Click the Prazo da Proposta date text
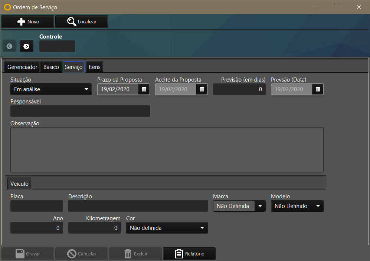The width and height of the screenshot is (370, 261). [x=115, y=89]
